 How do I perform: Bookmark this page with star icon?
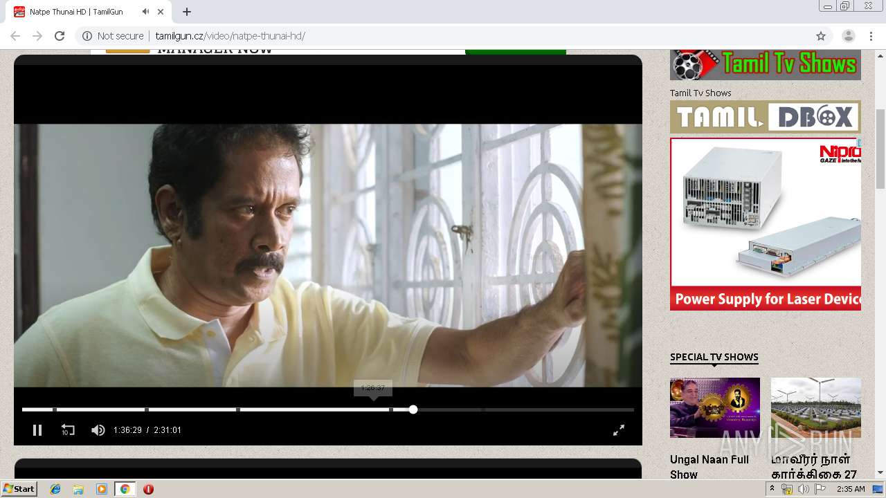coord(821,36)
